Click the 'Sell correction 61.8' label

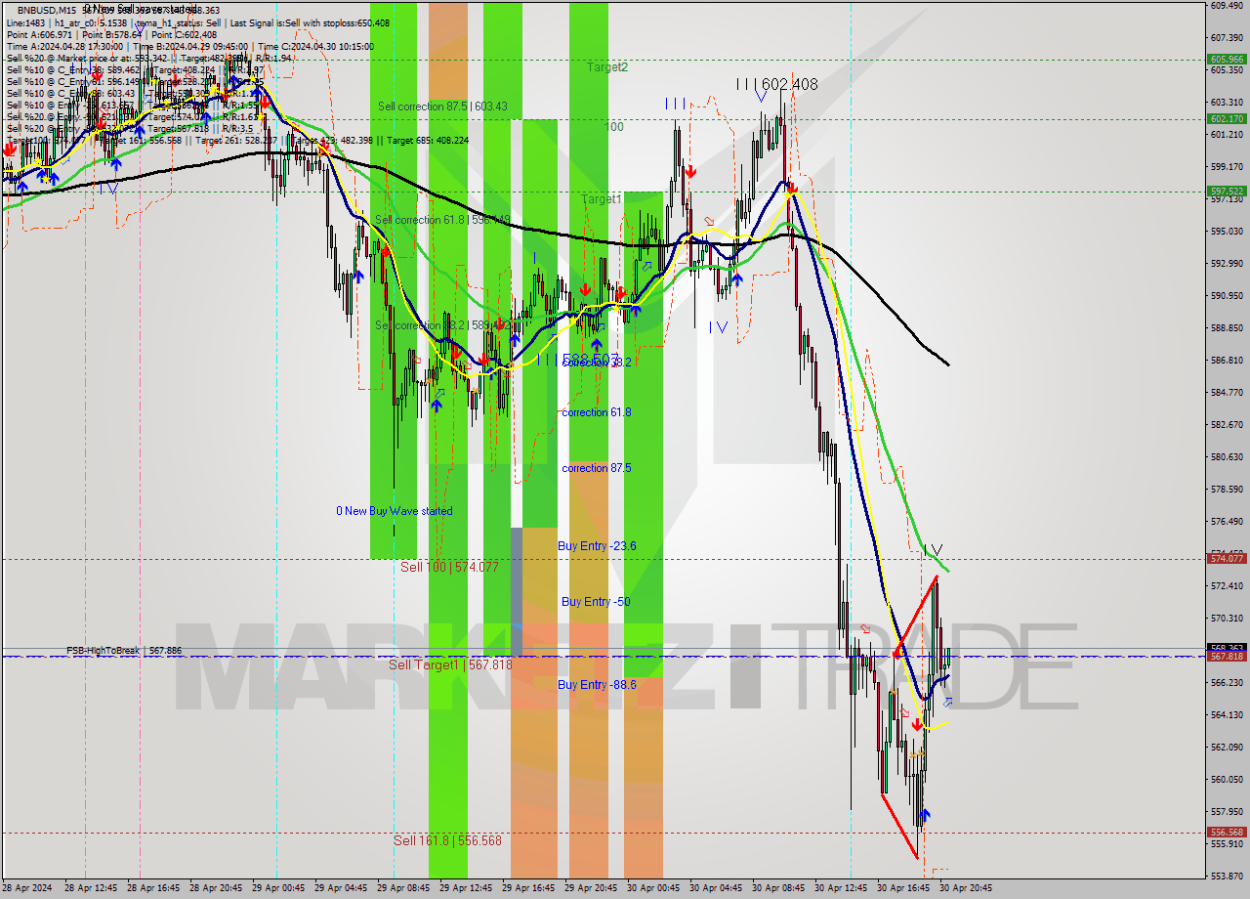click(441, 220)
